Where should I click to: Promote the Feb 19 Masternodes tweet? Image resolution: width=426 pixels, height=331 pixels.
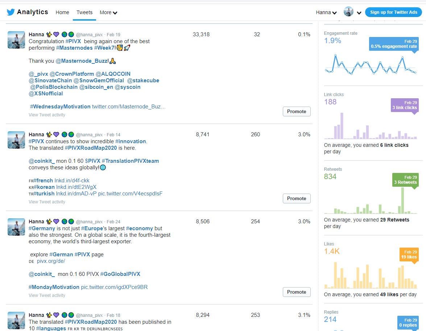[297, 111]
